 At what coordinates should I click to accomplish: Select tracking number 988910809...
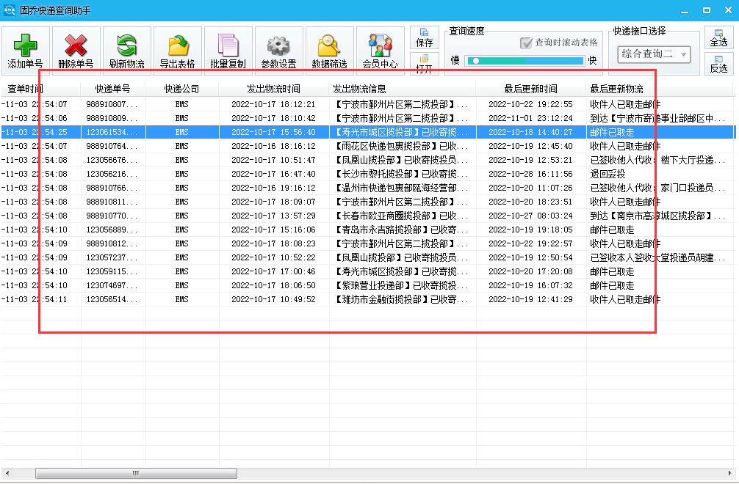112,118
